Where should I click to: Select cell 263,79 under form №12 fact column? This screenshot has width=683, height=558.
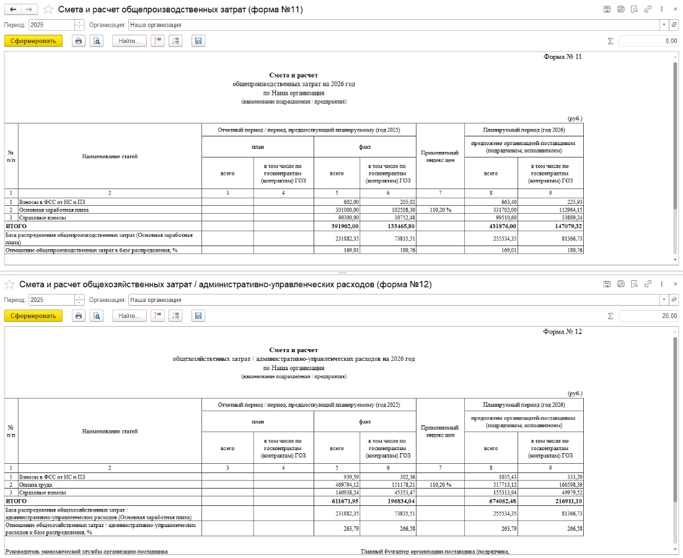click(337, 528)
